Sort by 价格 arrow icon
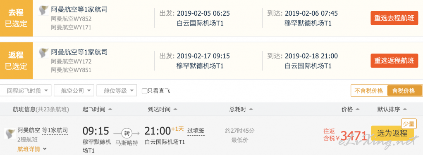Viewport: 423px width, 155px height. pyautogui.click(x=358, y=109)
